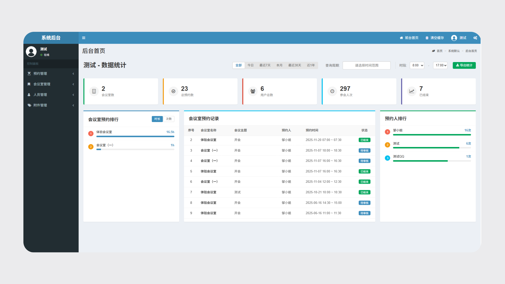Image resolution: width=505 pixels, height=284 pixels.
Task: Switch room ranking to 次数 mode
Action: [x=169, y=119]
